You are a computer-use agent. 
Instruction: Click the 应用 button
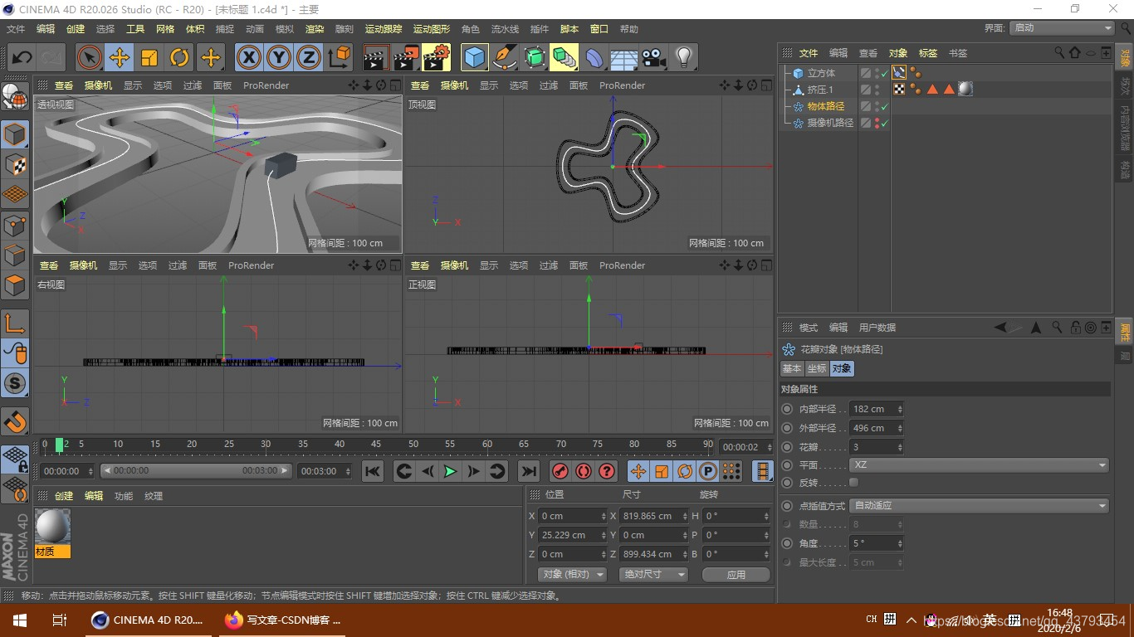coord(736,574)
